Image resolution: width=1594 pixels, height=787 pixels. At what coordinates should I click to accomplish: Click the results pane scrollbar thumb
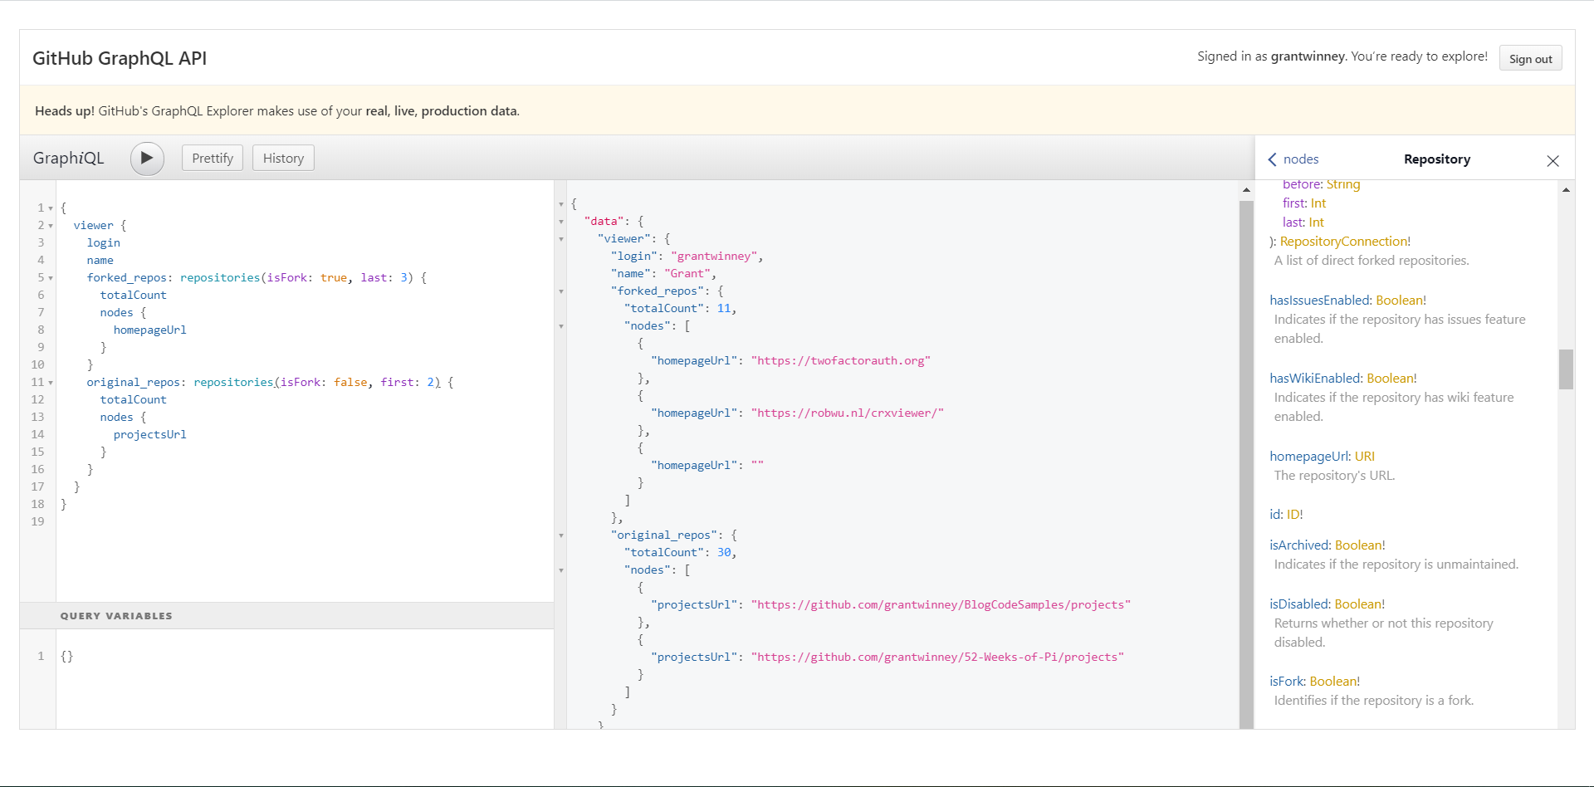[1246, 465]
